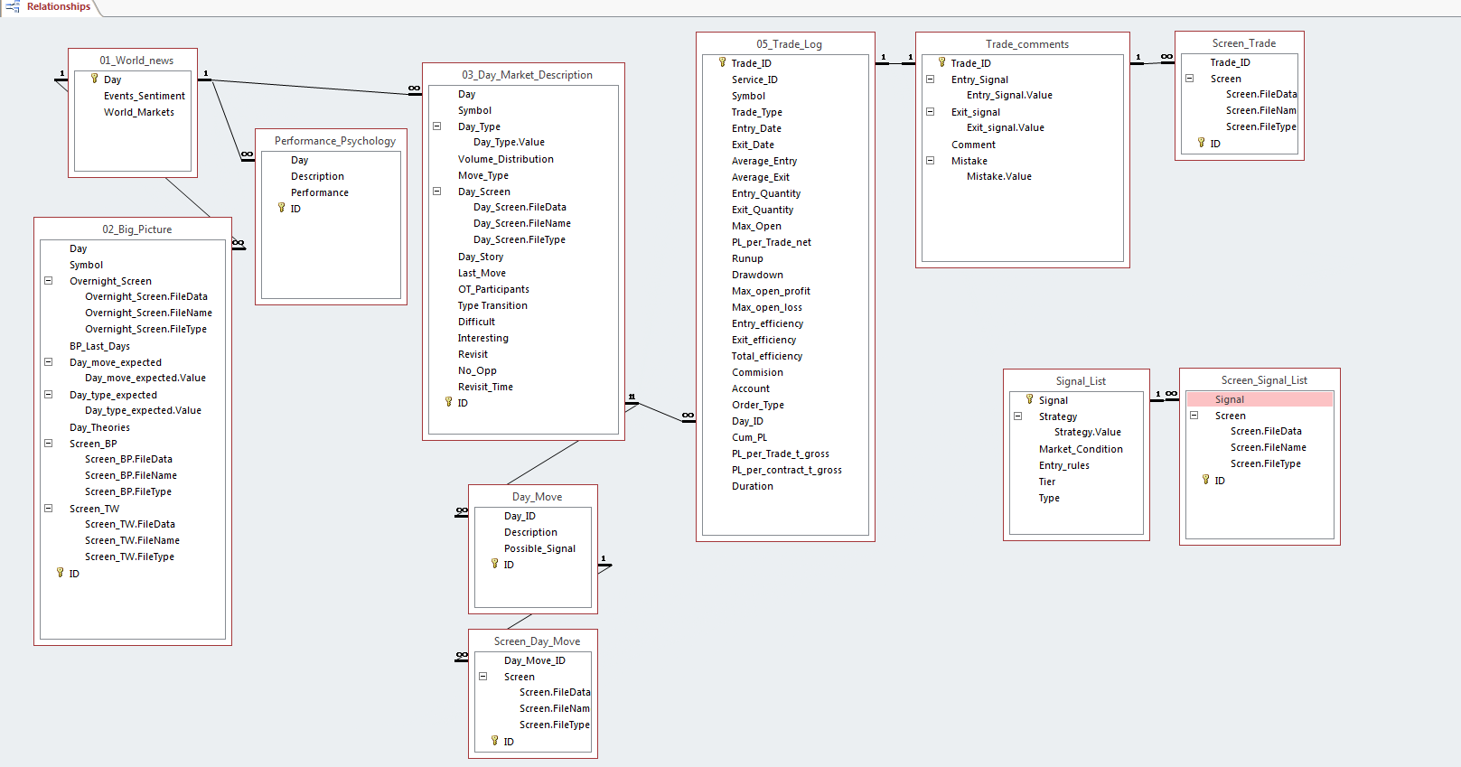Select the Trade_comments table title bar
Viewport: 1461px width, 767px height.
1023,43
